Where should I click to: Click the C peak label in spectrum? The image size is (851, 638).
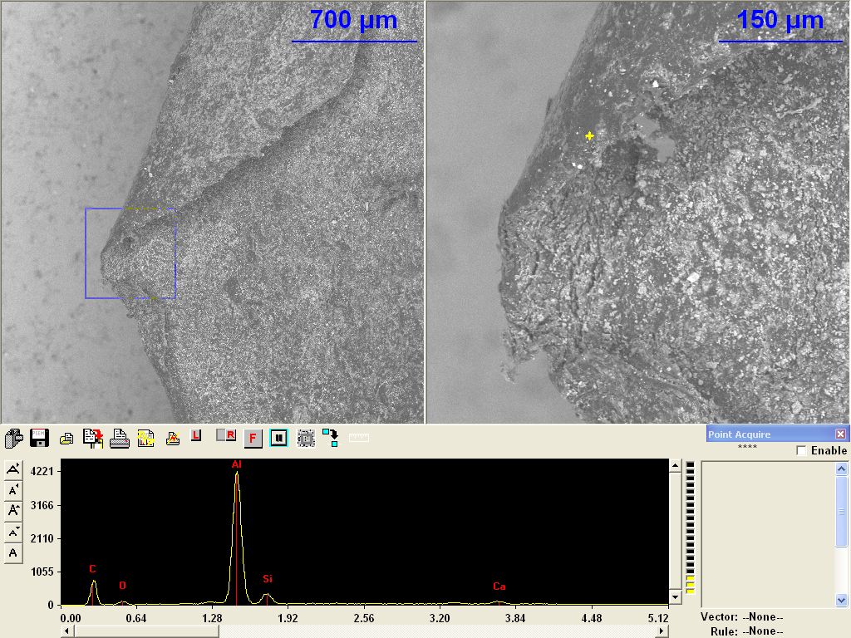[92, 568]
